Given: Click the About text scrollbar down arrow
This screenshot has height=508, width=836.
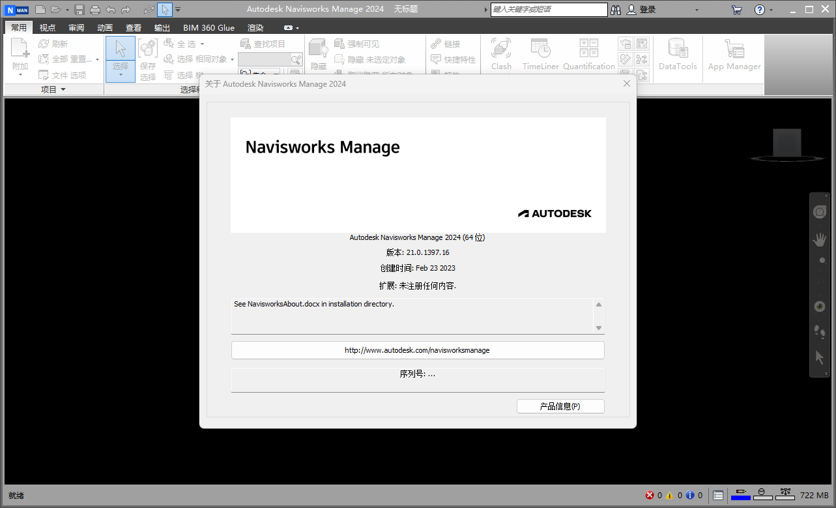Looking at the screenshot, I should coord(599,328).
